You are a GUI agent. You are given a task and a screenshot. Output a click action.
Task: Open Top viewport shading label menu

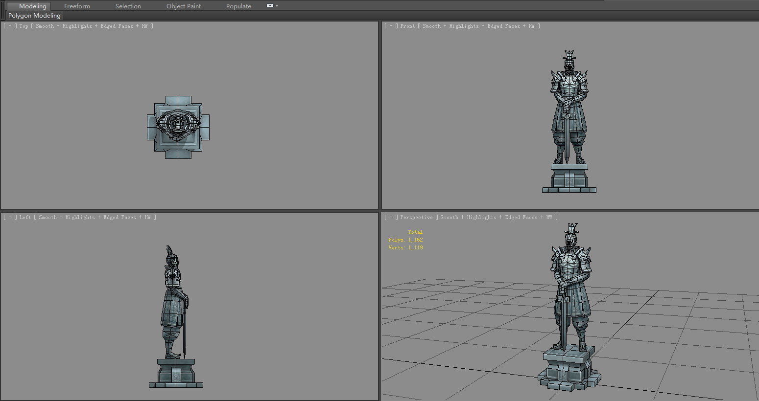point(92,26)
